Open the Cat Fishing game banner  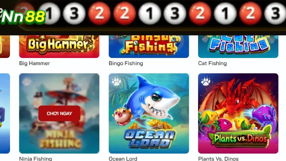(238, 47)
